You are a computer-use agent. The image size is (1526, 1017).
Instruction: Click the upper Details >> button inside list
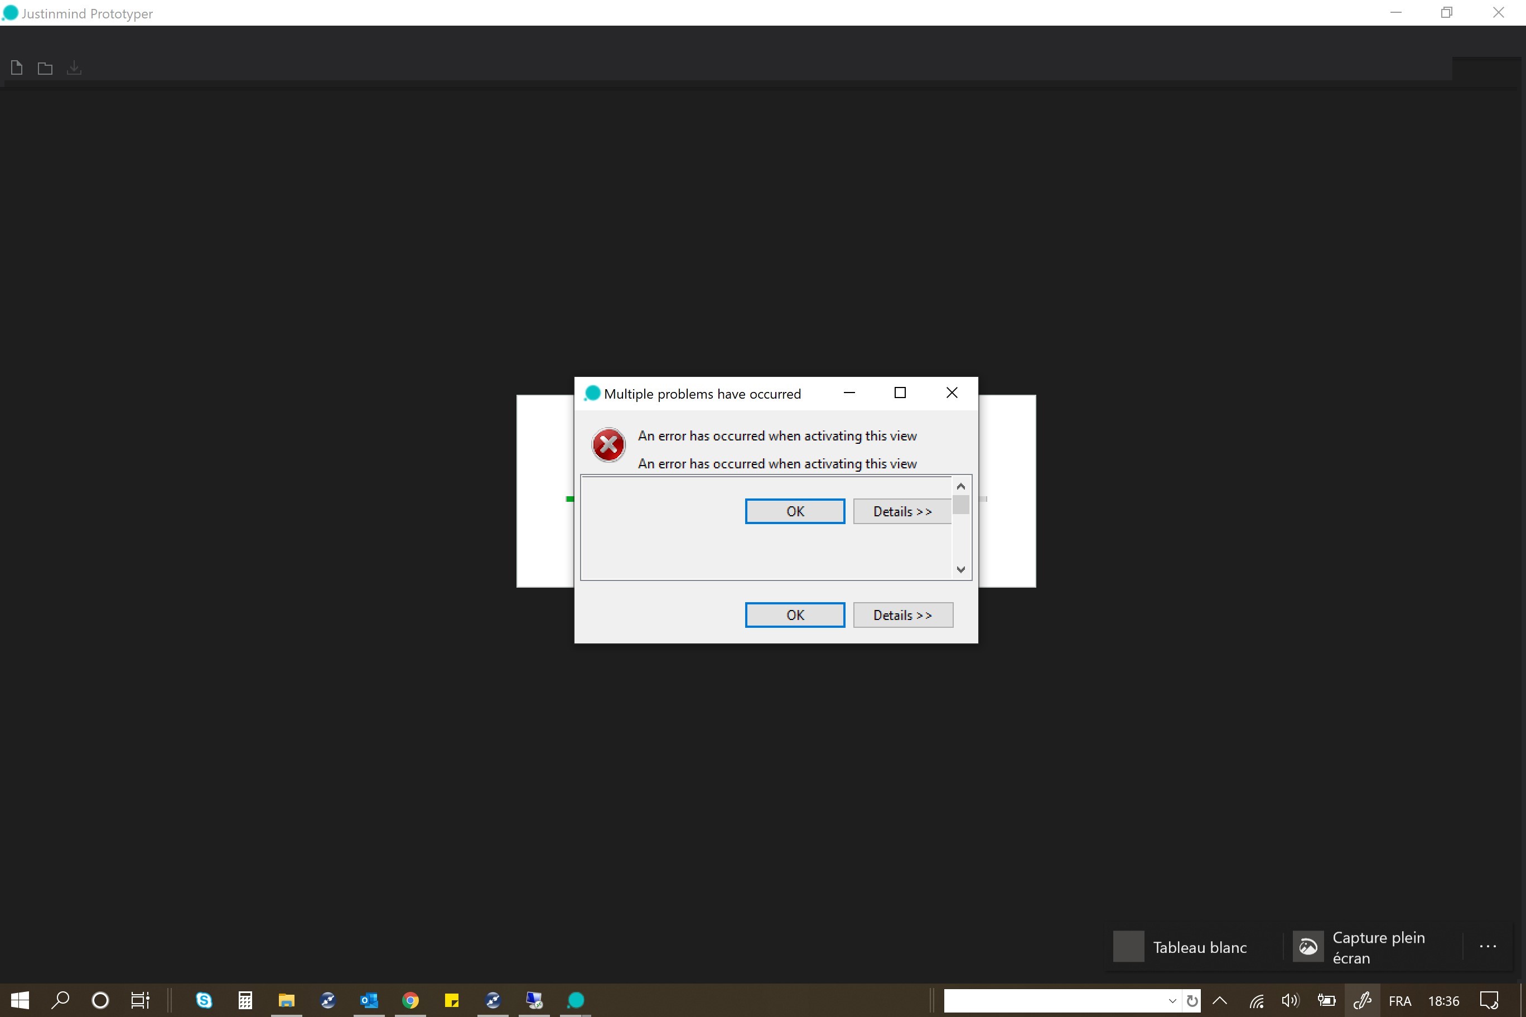pos(901,511)
